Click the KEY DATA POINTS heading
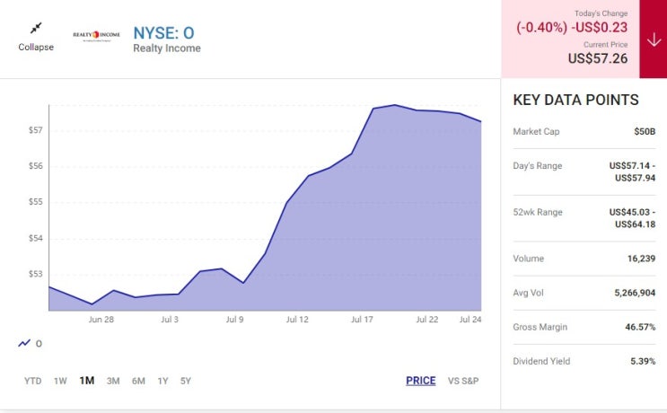This screenshot has height=413, width=667. pos(576,100)
